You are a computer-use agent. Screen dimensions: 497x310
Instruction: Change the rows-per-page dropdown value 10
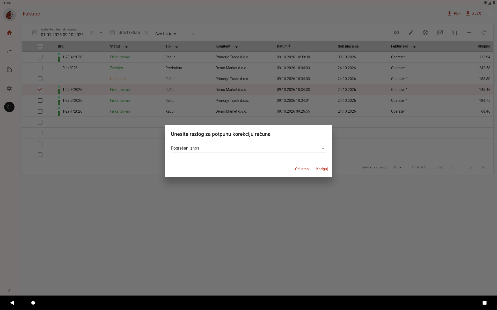[398, 167]
